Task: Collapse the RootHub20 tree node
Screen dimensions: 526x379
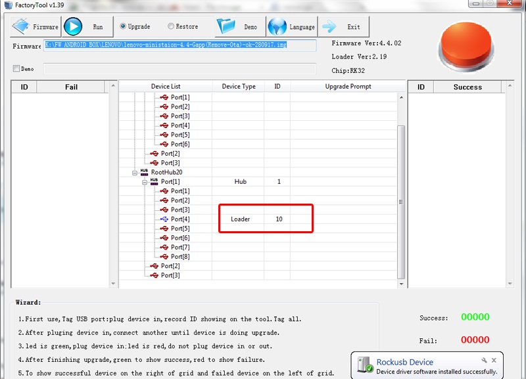Action: (x=135, y=173)
